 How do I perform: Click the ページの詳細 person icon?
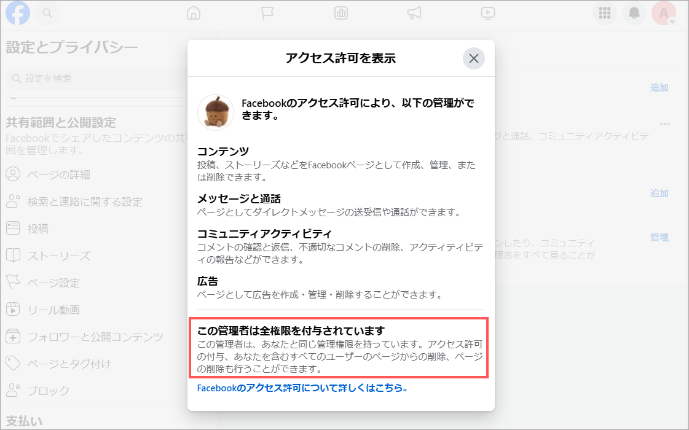point(13,174)
